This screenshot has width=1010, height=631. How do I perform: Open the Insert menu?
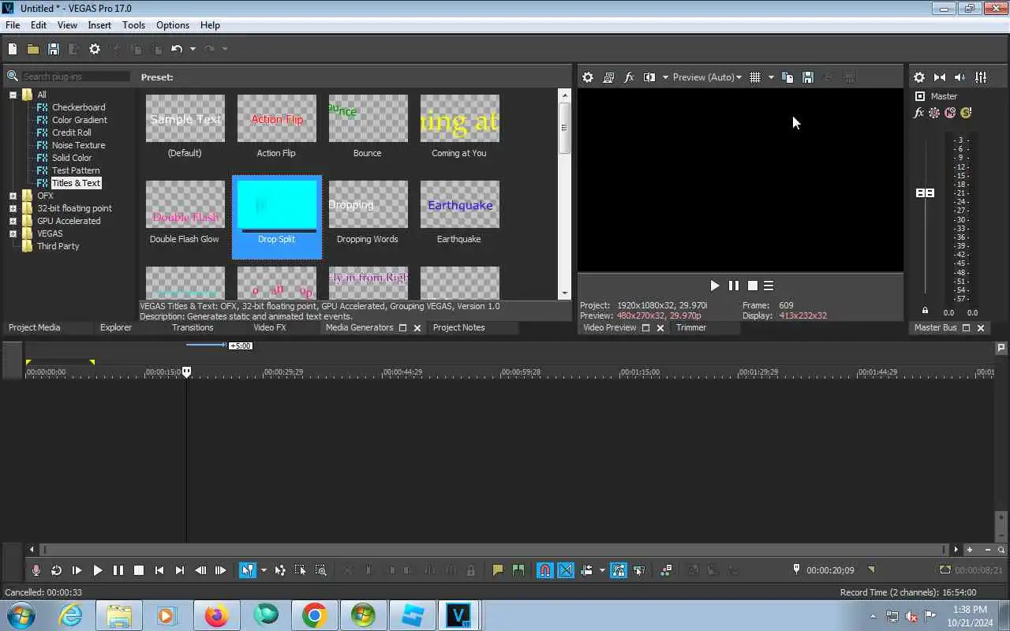click(99, 25)
